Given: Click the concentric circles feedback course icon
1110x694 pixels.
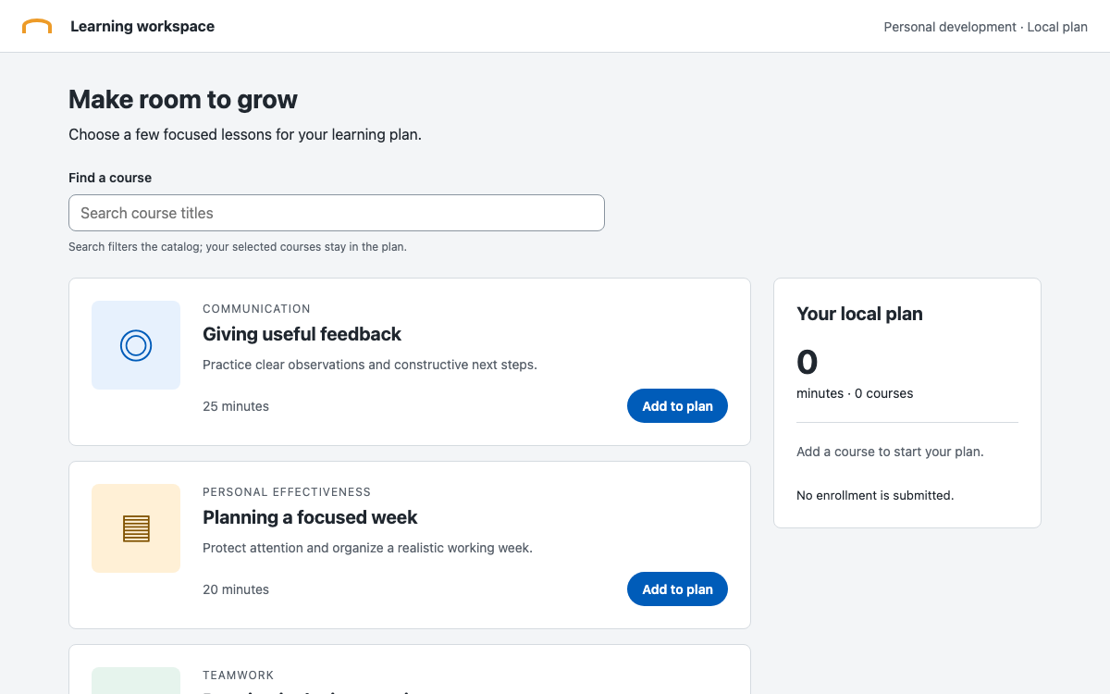Looking at the screenshot, I should [x=136, y=345].
